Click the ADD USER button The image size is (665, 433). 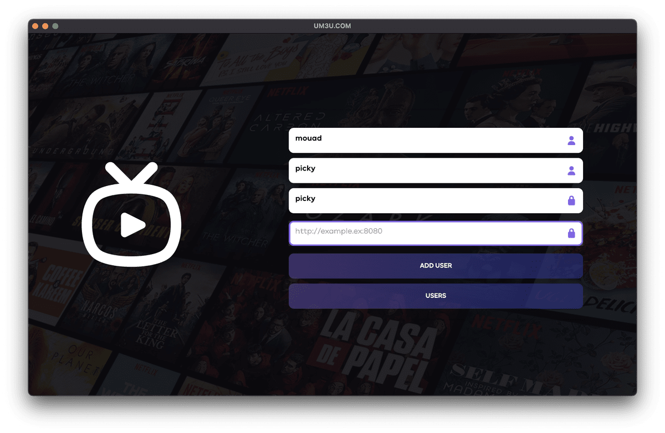[436, 266]
